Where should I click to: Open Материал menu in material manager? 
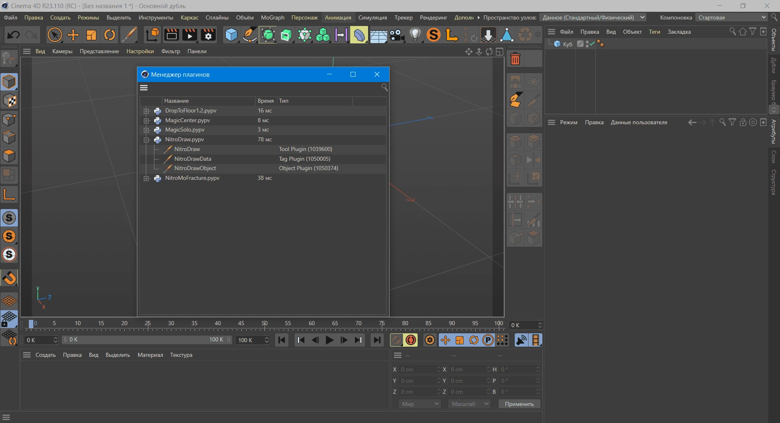coord(150,355)
